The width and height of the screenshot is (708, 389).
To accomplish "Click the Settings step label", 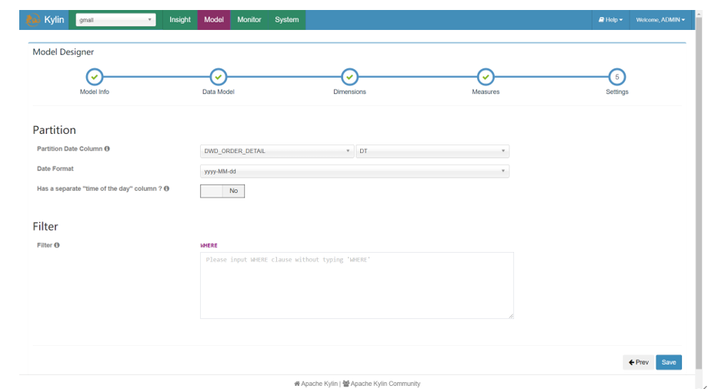I will pyautogui.click(x=616, y=91).
